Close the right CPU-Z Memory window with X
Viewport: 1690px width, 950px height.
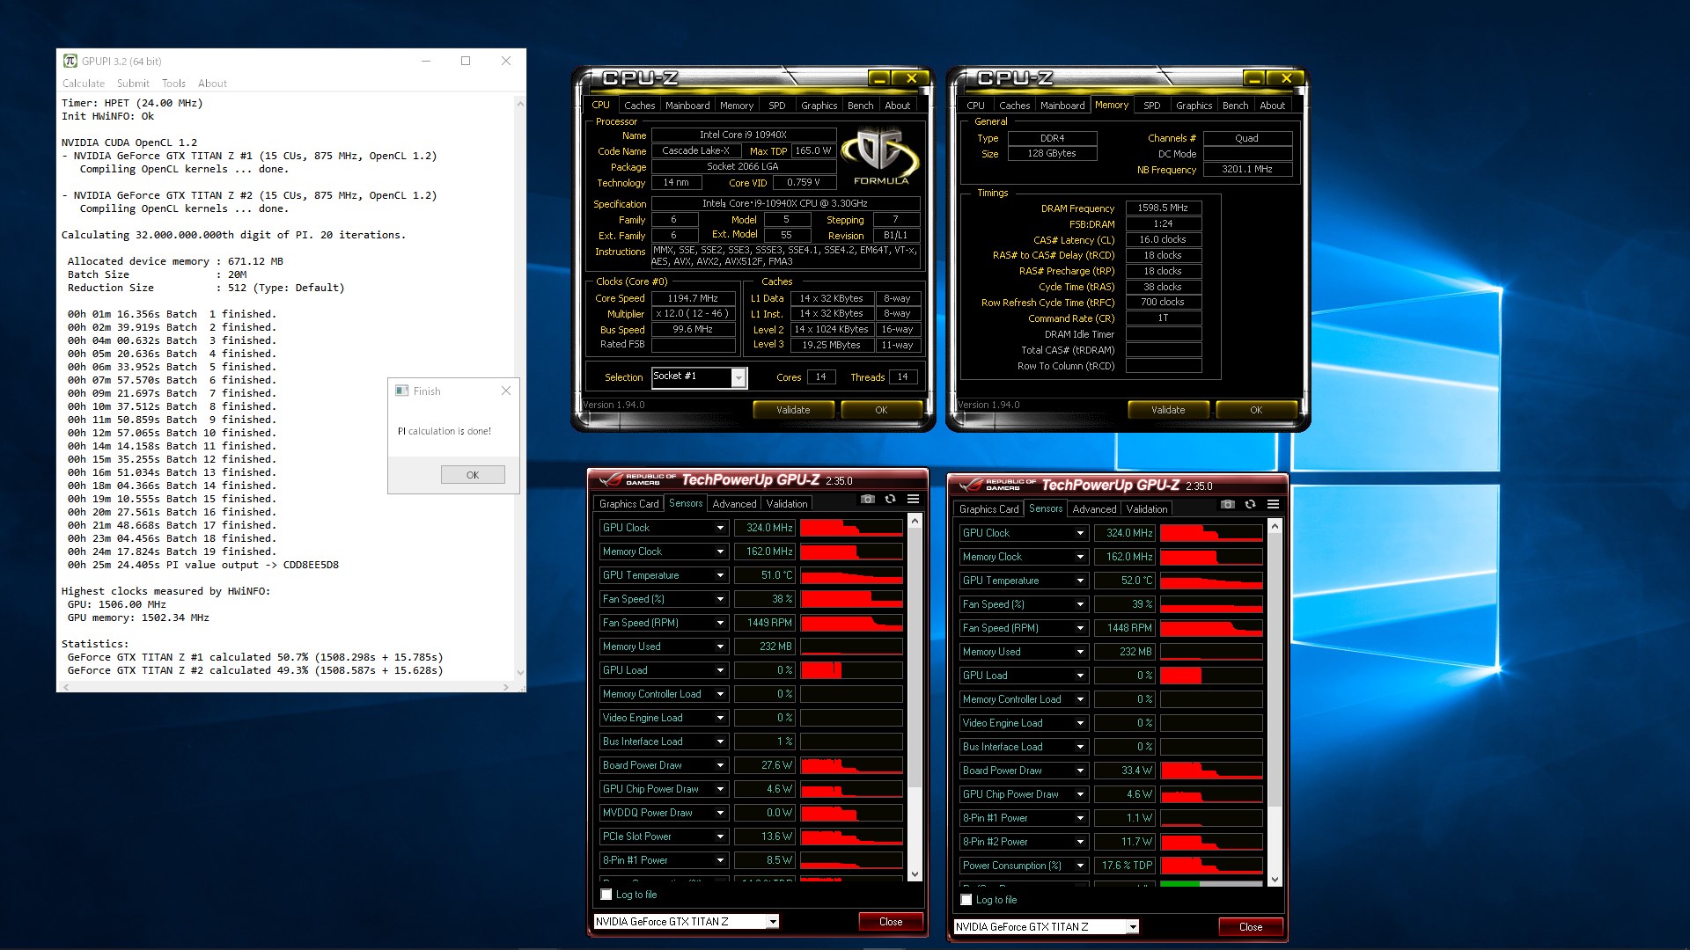[x=1286, y=78]
